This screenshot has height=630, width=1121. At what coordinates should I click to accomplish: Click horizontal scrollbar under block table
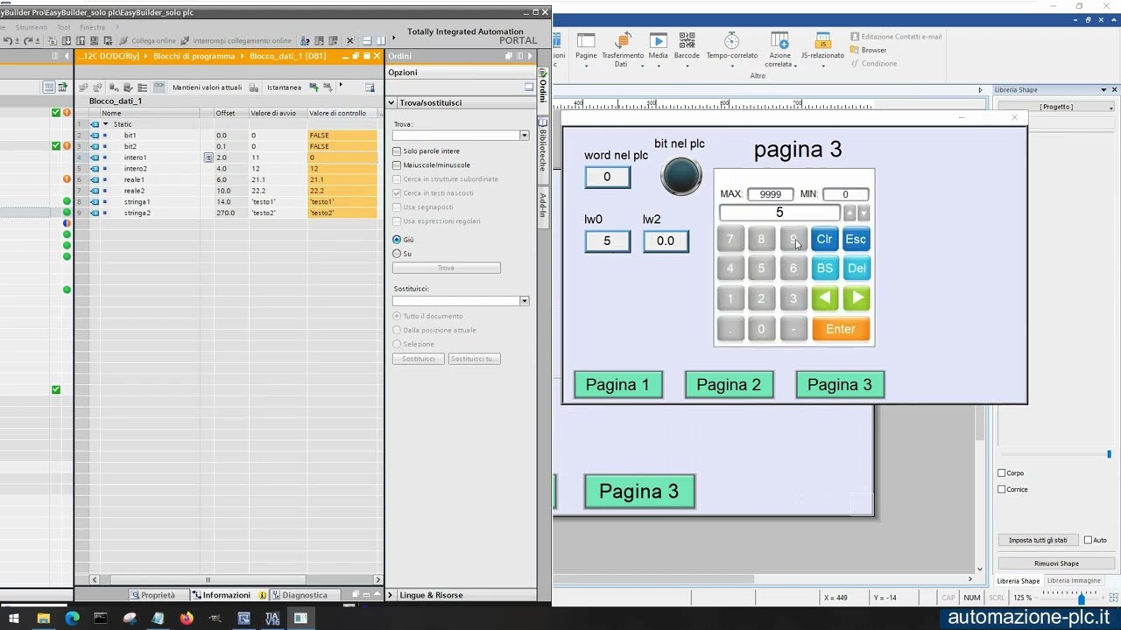[208, 579]
